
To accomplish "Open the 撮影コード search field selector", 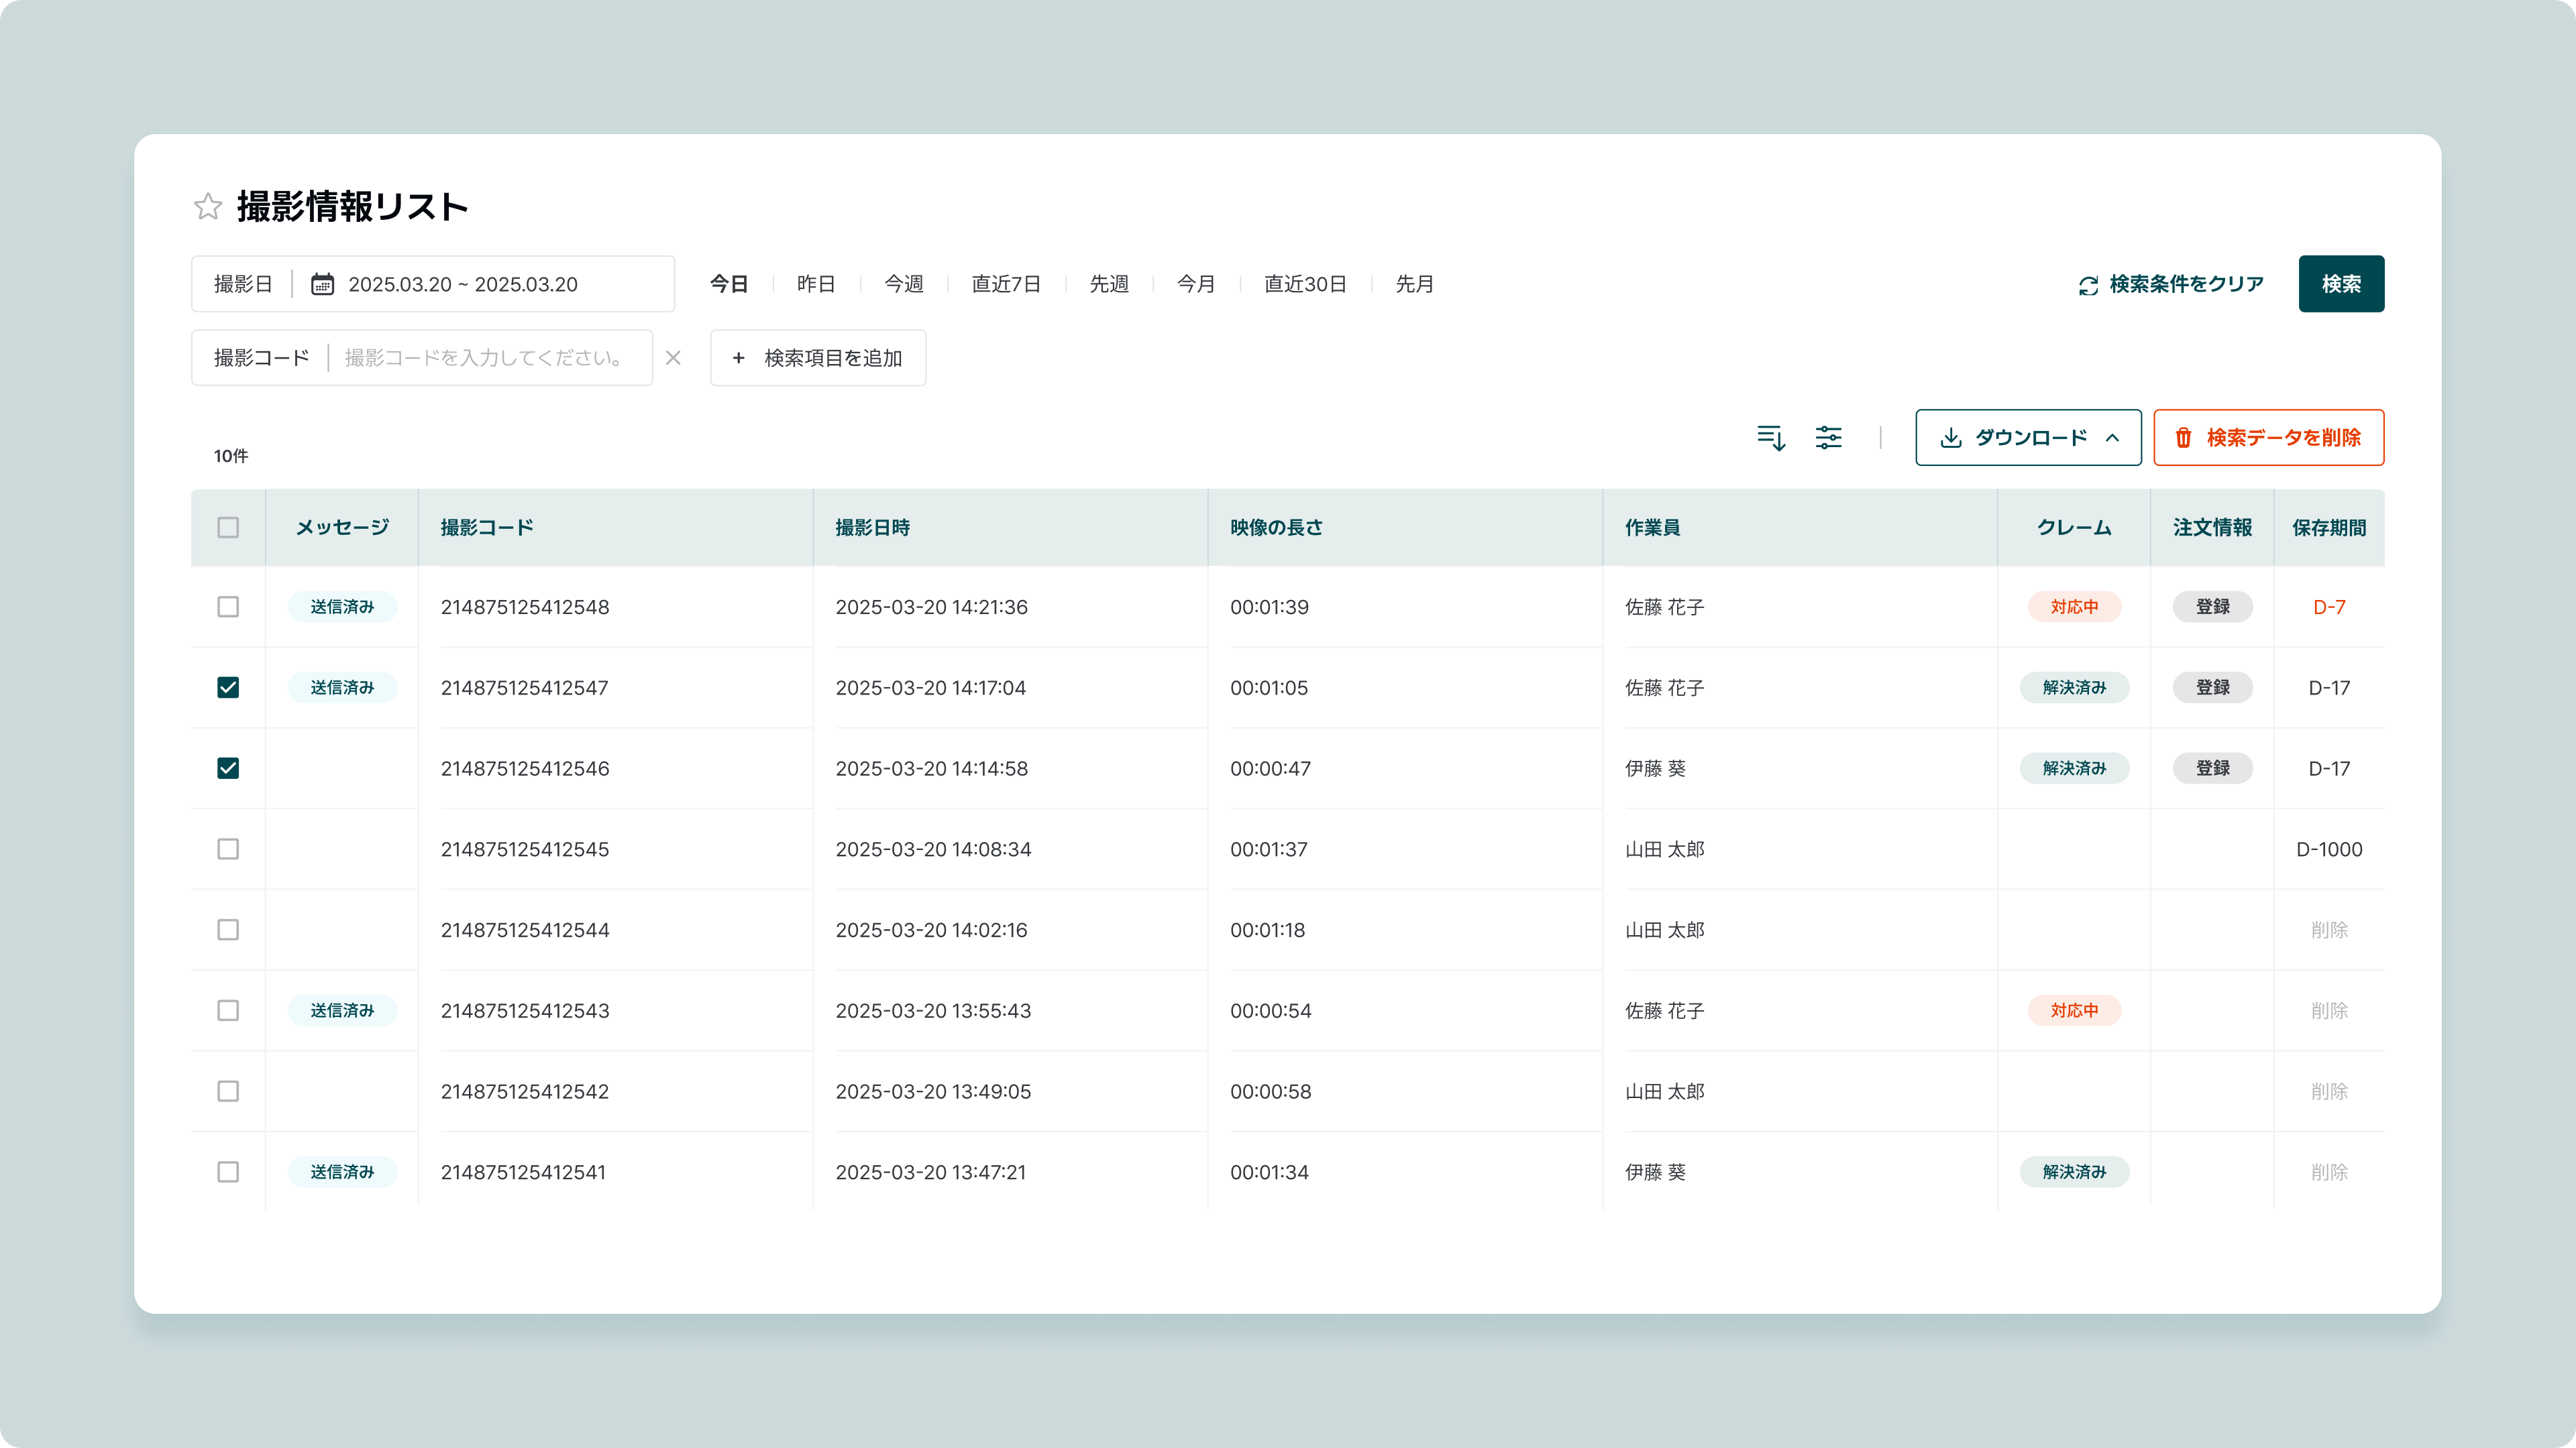I will (261, 358).
